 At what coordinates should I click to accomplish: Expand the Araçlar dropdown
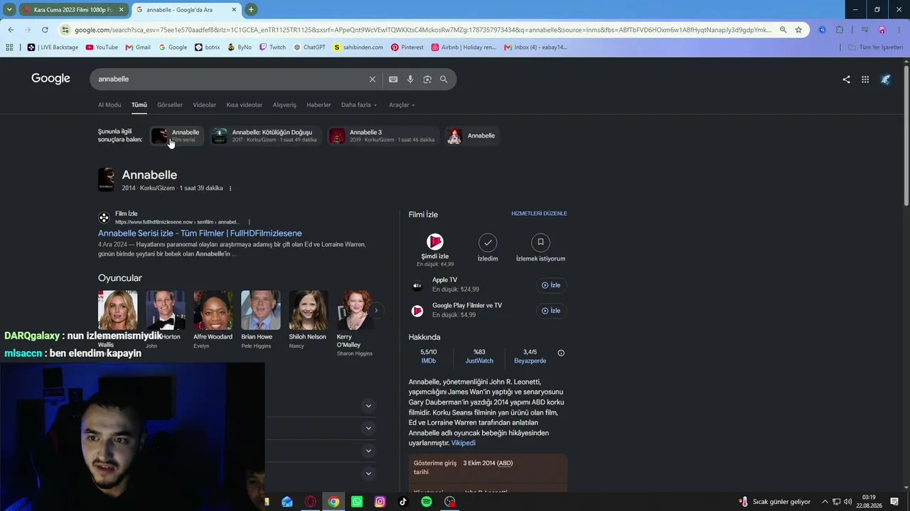402,105
